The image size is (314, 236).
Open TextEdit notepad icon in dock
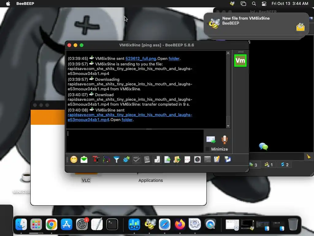tap(97, 224)
